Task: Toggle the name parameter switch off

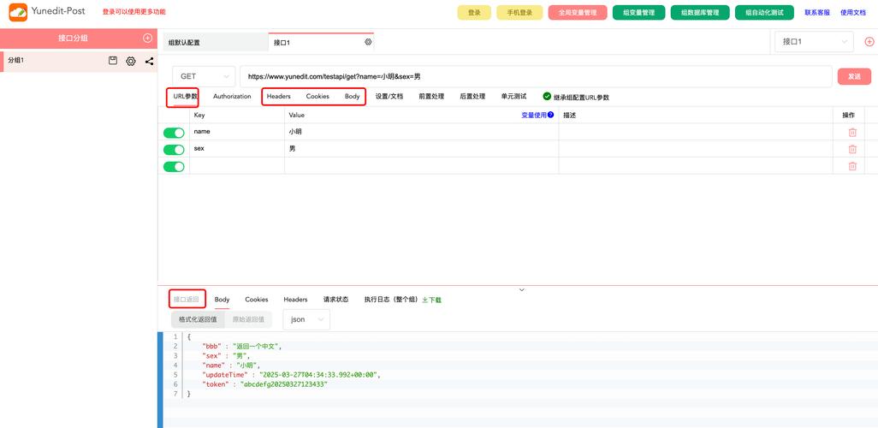Action: (x=174, y=133)
